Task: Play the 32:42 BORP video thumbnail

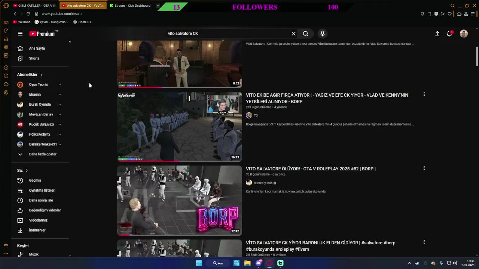Action: (x=180, y=201)
